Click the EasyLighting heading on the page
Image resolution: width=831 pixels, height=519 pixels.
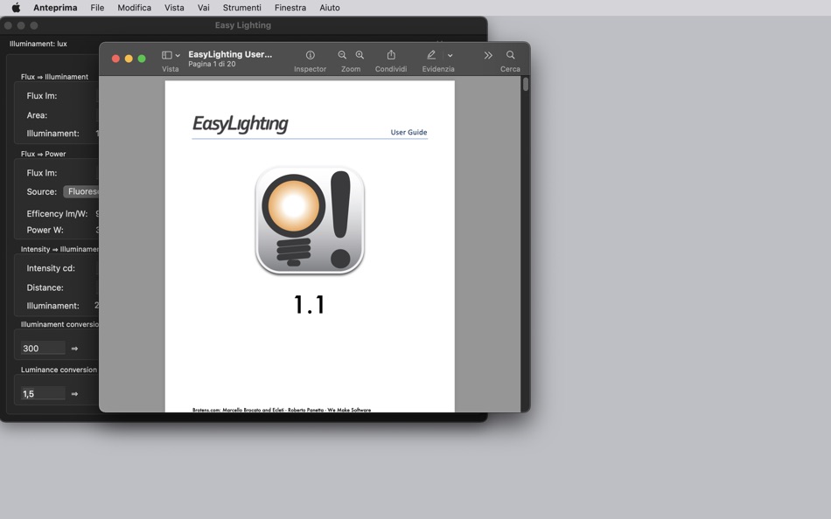(x=240, y=124)
